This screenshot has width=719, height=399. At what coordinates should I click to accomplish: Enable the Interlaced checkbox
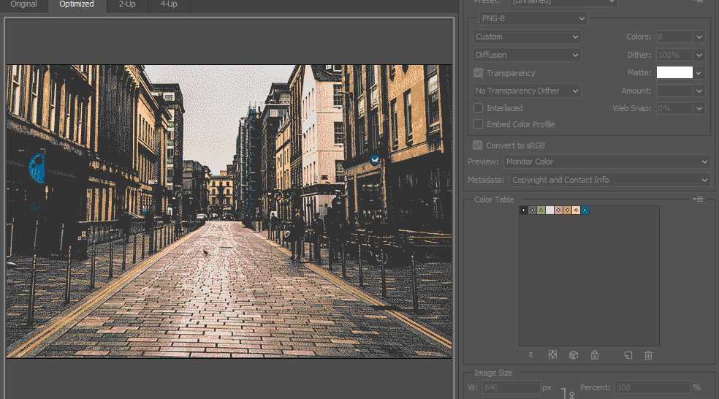coord(479,107)
